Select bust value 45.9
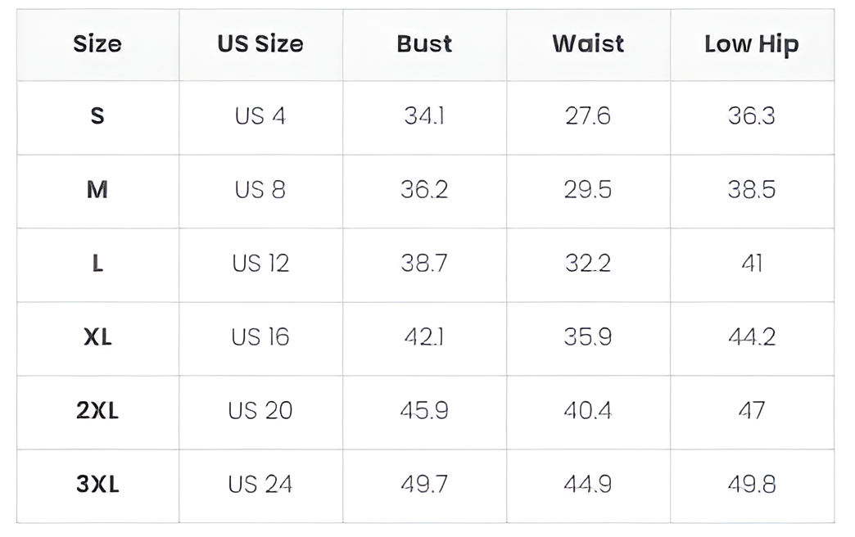Screen dimensions: 855x537 click(424, 411)
